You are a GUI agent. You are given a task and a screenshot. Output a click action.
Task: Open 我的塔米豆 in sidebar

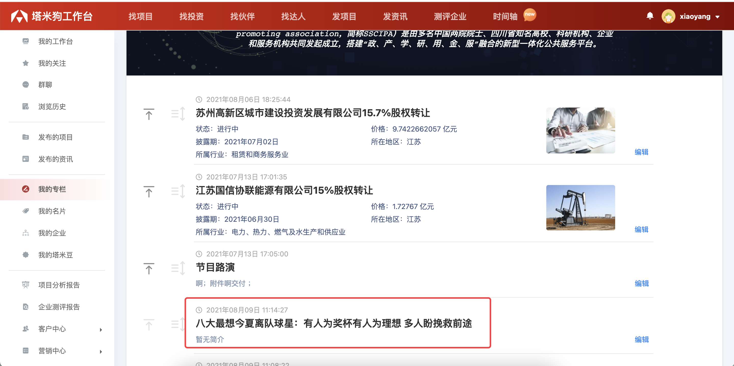pos(56,255)
